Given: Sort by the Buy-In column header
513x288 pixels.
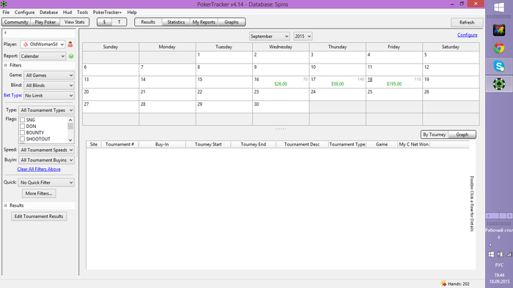Looking at the screenshot, I should [x=162, y=144].
